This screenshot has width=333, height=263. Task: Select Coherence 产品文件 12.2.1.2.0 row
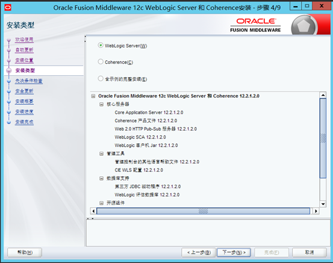click(146, 121)
